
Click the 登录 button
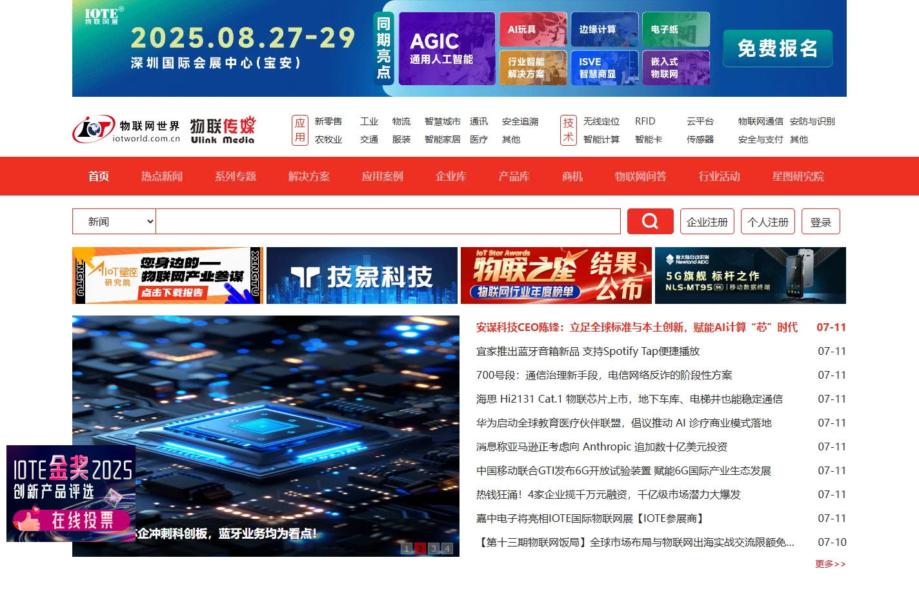821,221
